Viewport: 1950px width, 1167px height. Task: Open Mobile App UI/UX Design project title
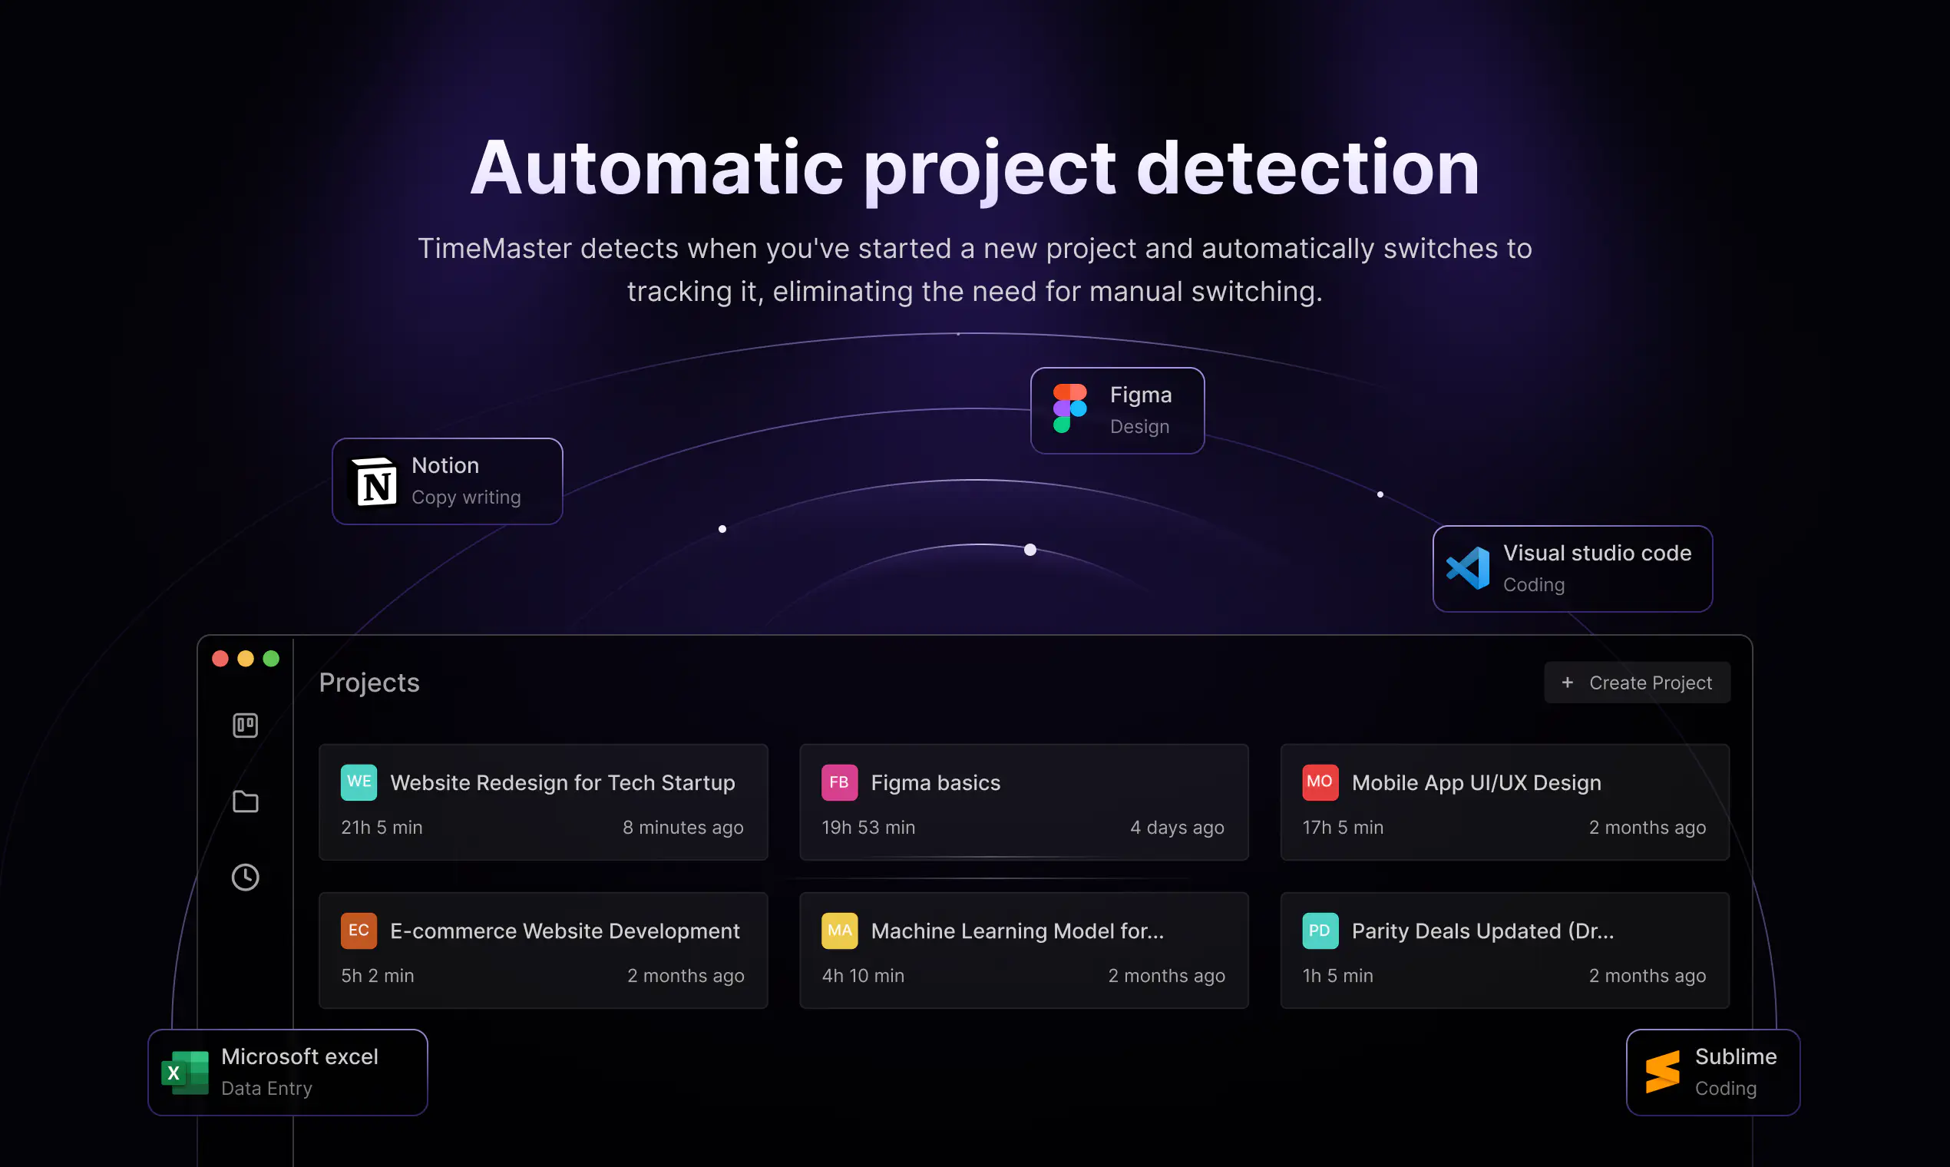click(x=1476, y=782)
